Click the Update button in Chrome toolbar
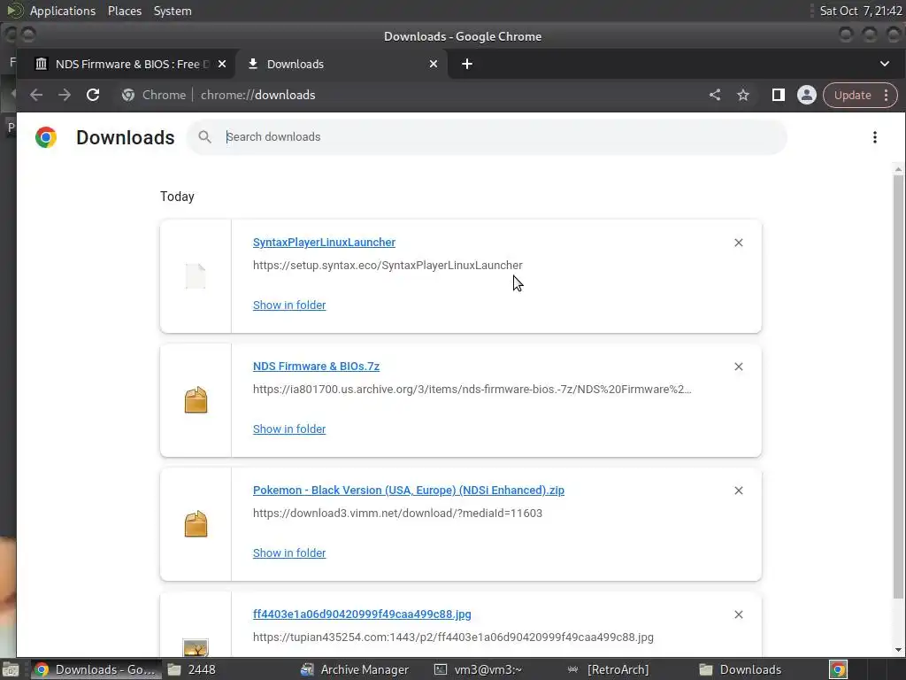Image resolution: width=906 pixels, height=680 pixels. (x=852, y=95)
